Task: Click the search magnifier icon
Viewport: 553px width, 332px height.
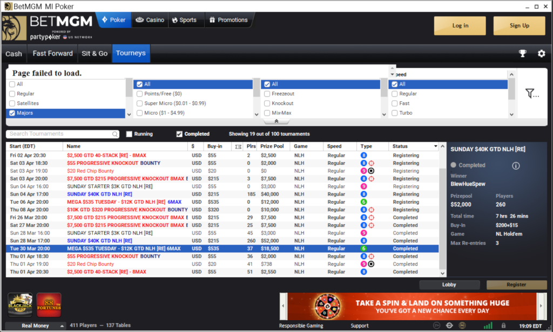Action: pos(115,134)
